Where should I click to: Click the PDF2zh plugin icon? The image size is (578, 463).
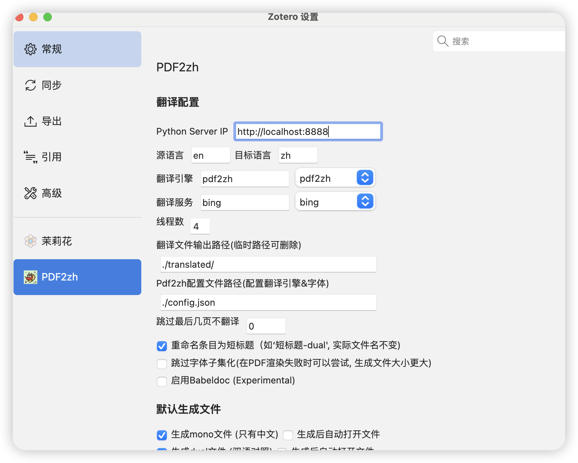(x=31, y=277)
